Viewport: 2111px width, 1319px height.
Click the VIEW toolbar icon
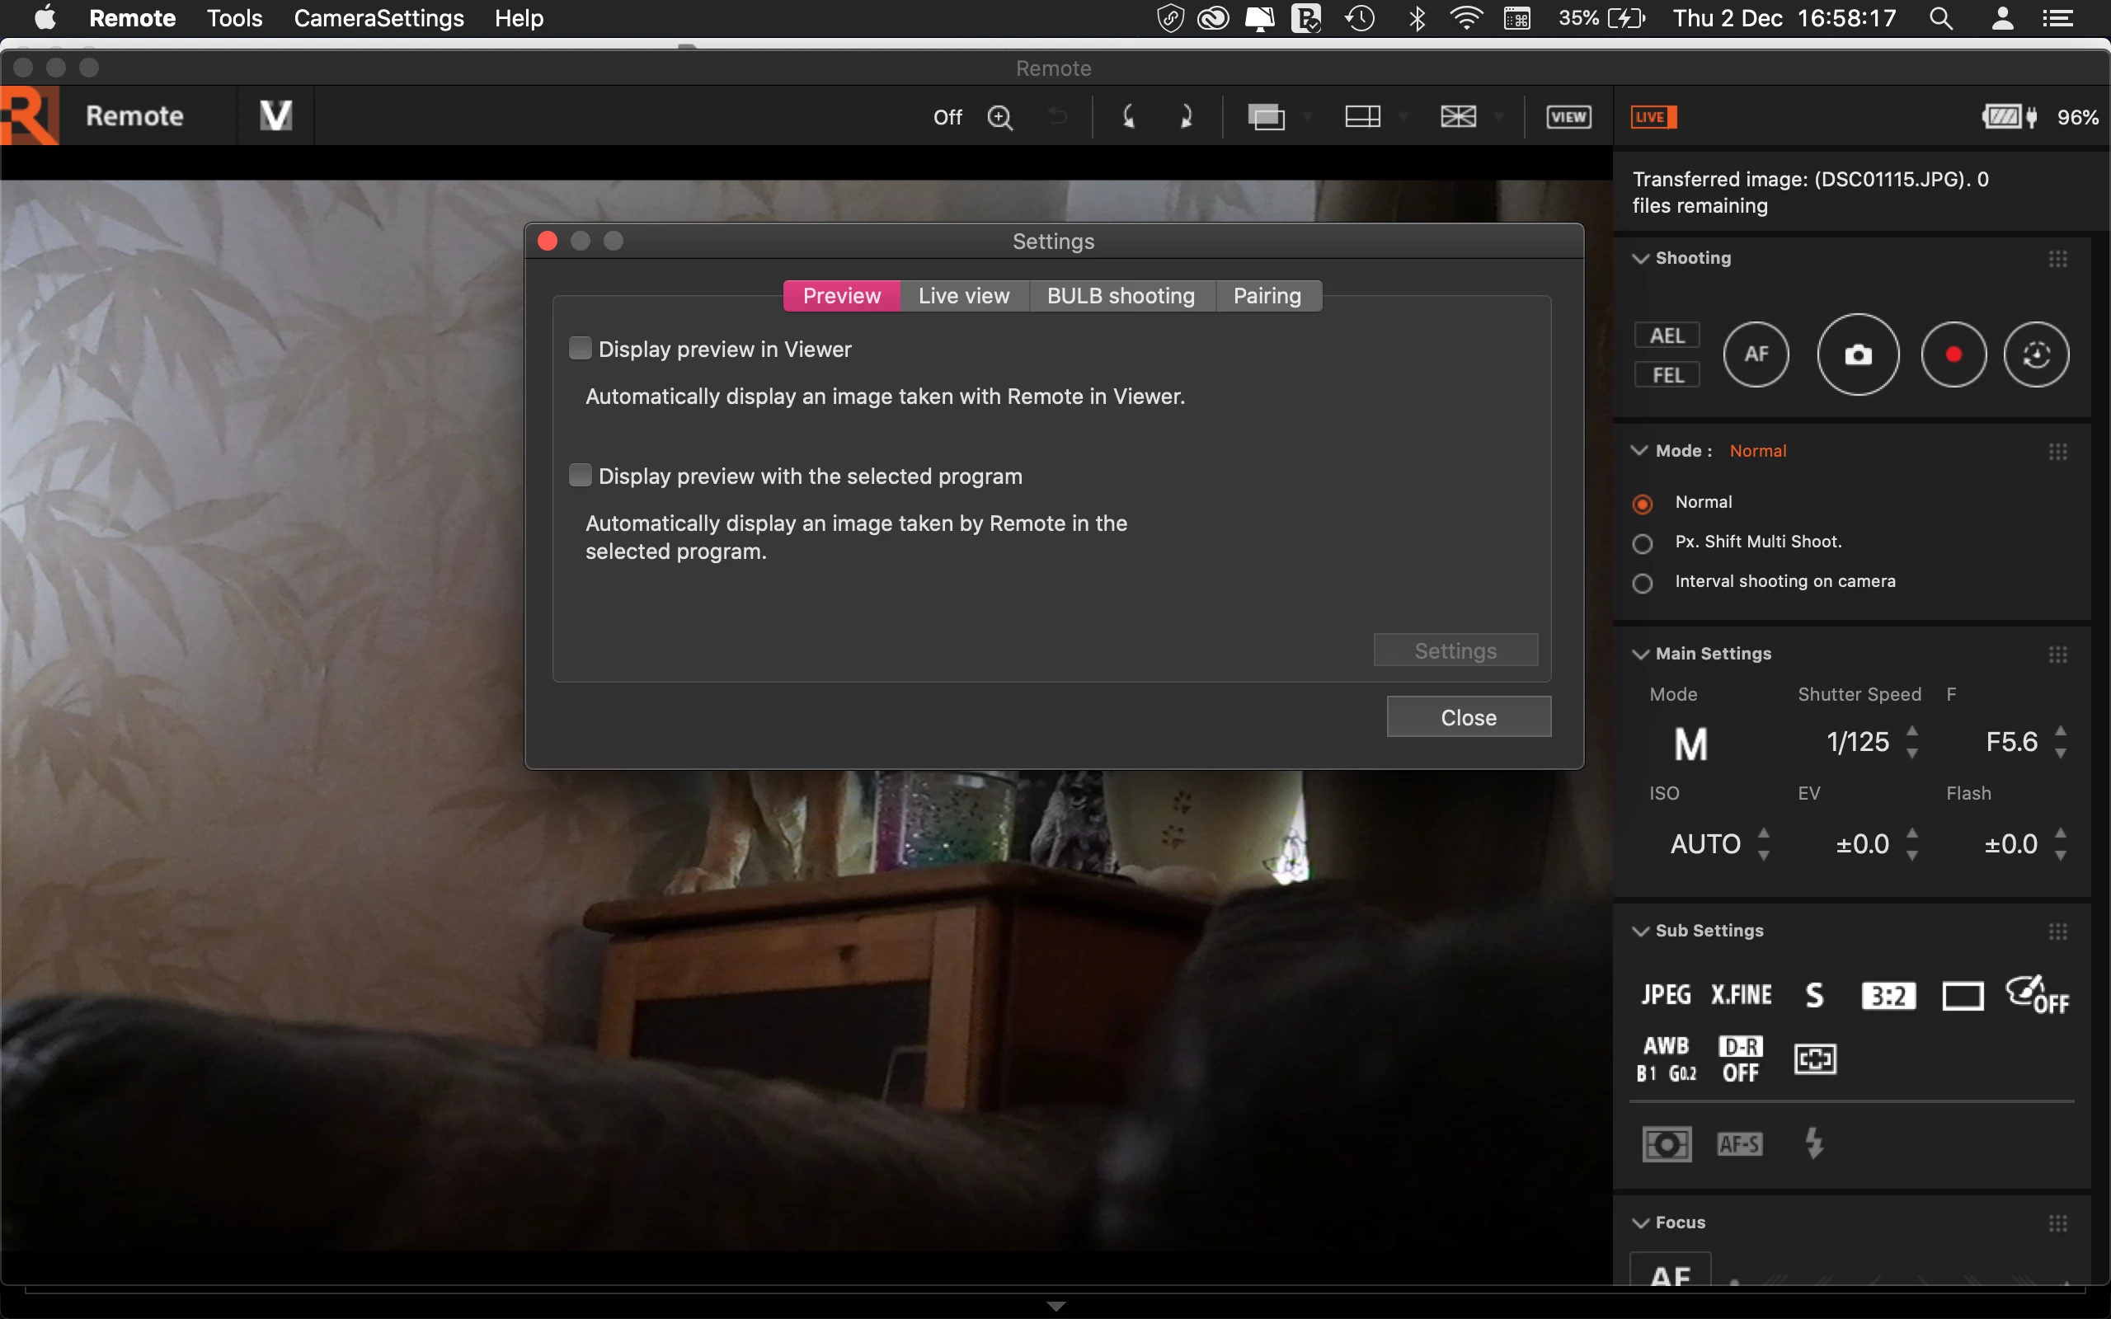(x=1568, y=117)
